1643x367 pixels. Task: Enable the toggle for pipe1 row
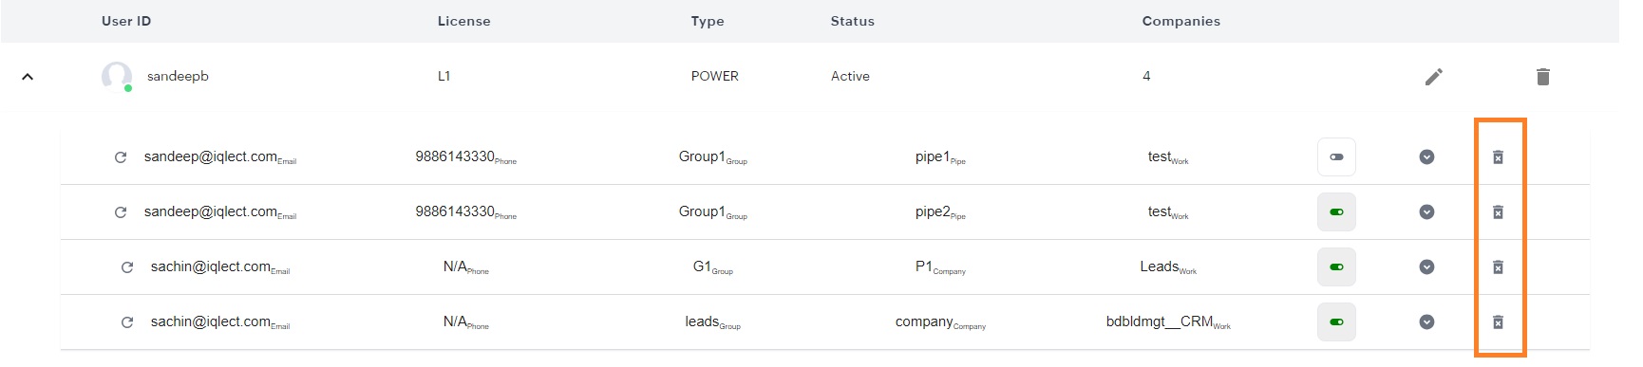[1336, 157]
